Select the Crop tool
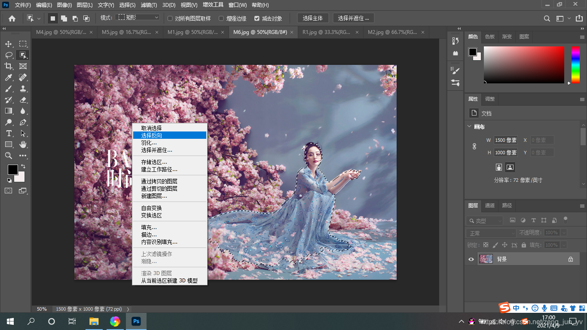587x330 pixels. 8,66
